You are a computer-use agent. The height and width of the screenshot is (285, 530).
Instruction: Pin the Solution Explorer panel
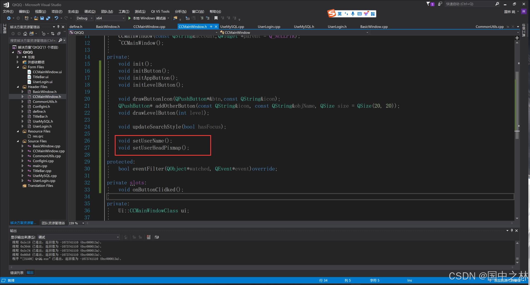click(58, 27)
